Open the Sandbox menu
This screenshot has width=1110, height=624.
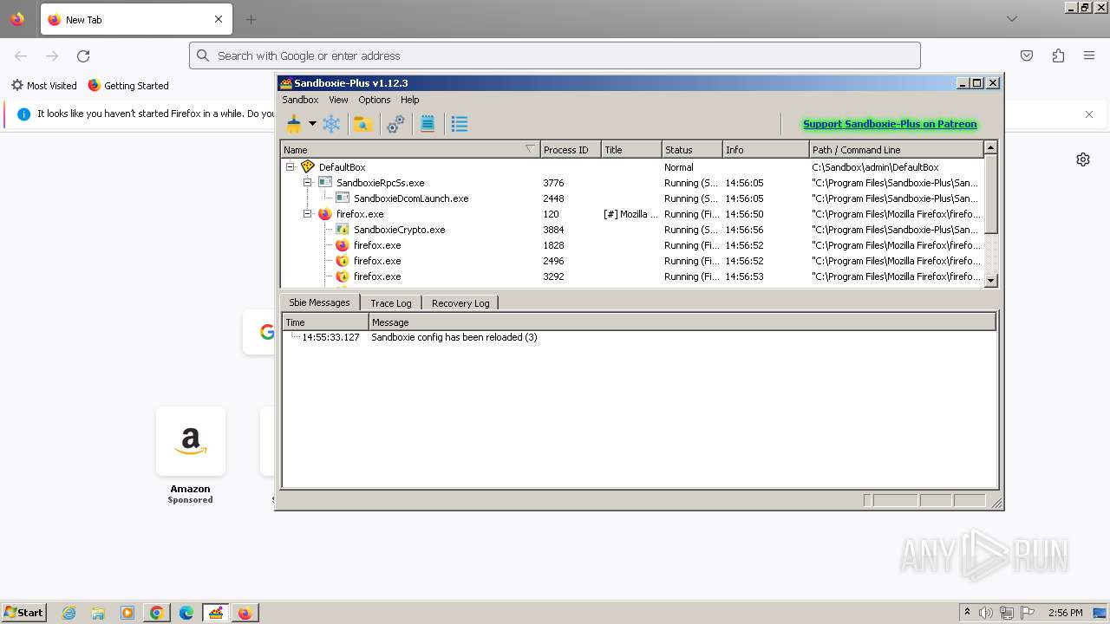click(300, 100)
